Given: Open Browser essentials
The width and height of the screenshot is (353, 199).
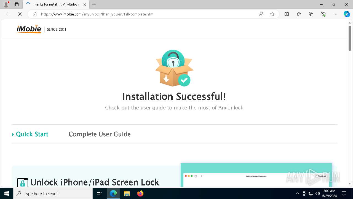Looking at the screenshot, I should coord(323,14).
